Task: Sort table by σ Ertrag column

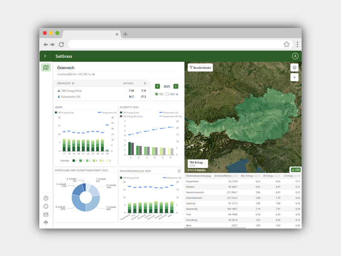Action: tap(292, 176)
